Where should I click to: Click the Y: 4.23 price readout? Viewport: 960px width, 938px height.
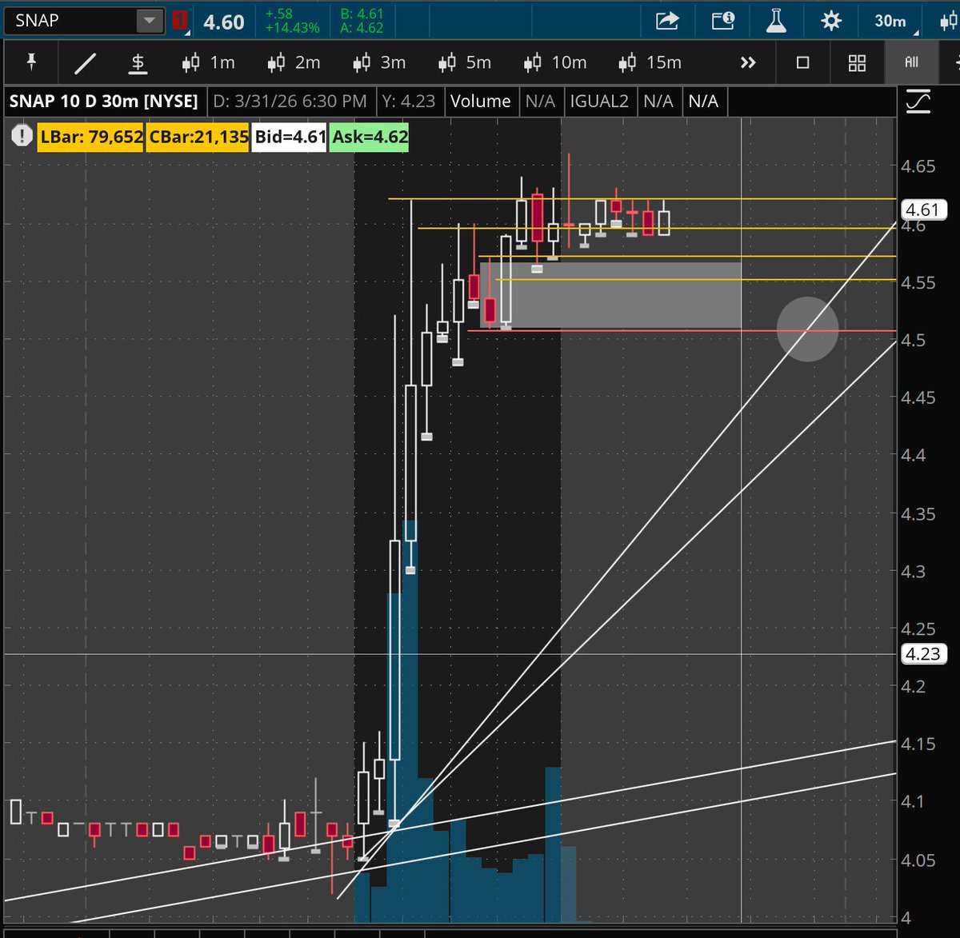coord(409,102)
